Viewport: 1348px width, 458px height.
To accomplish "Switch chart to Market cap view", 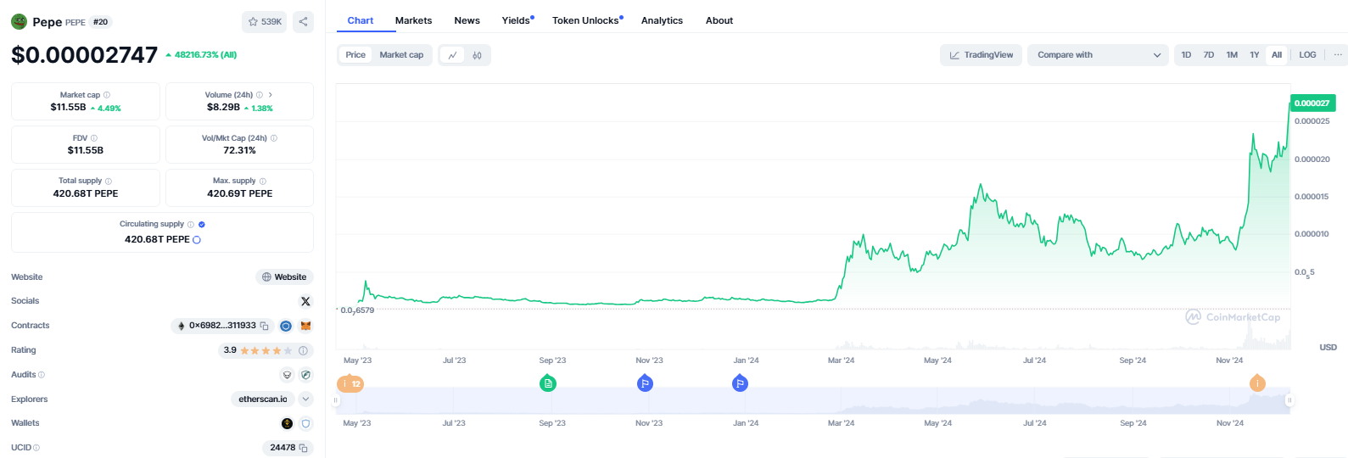I will pos(401,55).
